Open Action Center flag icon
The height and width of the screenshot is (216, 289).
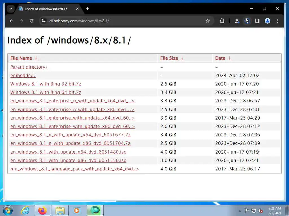pos(246,210)
